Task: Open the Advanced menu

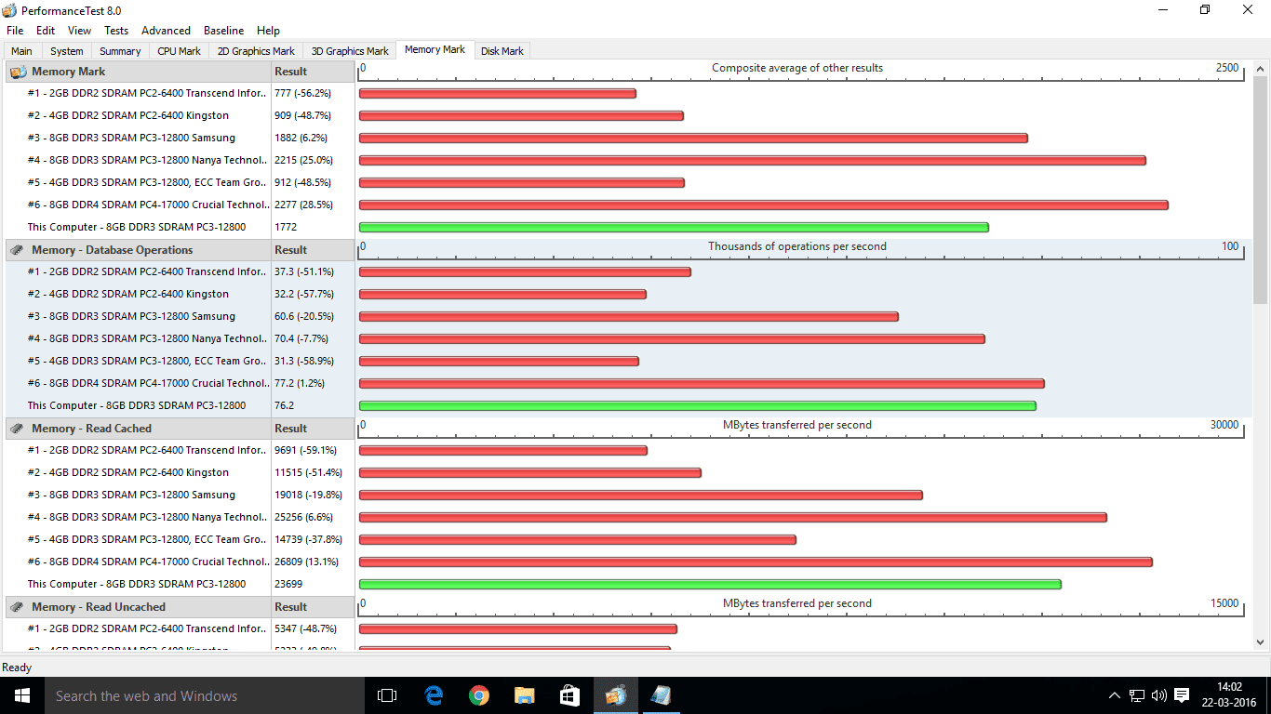Action: point(166,31)
